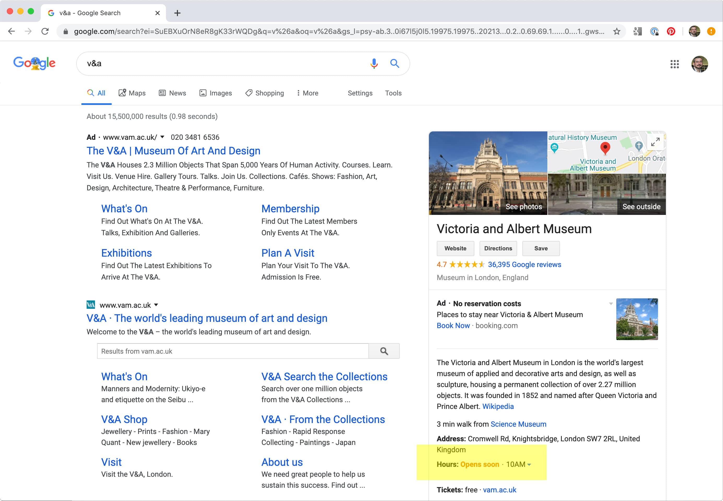This screenshot has width=723, height=501.
Task: Click See outside street view image
Action: tap(641, 207)
